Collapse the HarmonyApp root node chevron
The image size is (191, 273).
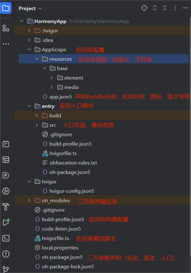[x=22, y=21]
